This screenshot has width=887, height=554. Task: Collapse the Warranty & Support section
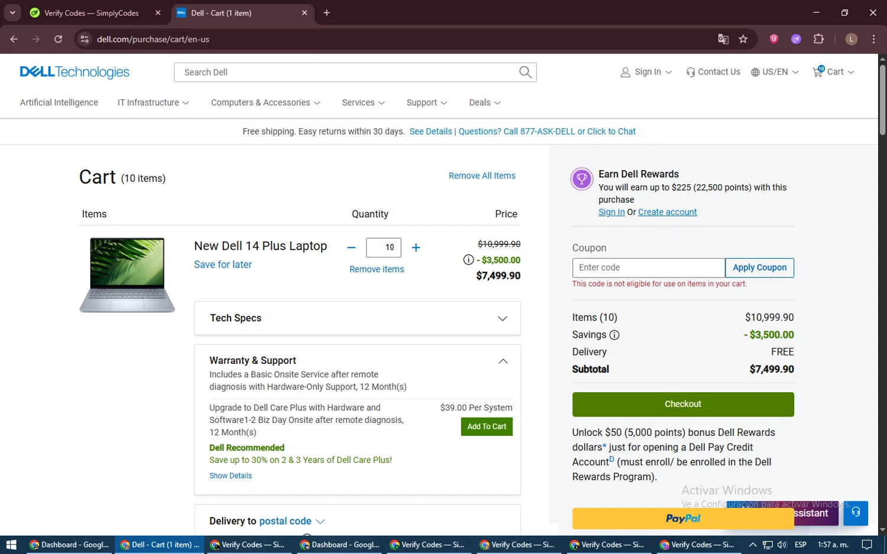pos(503,361)
